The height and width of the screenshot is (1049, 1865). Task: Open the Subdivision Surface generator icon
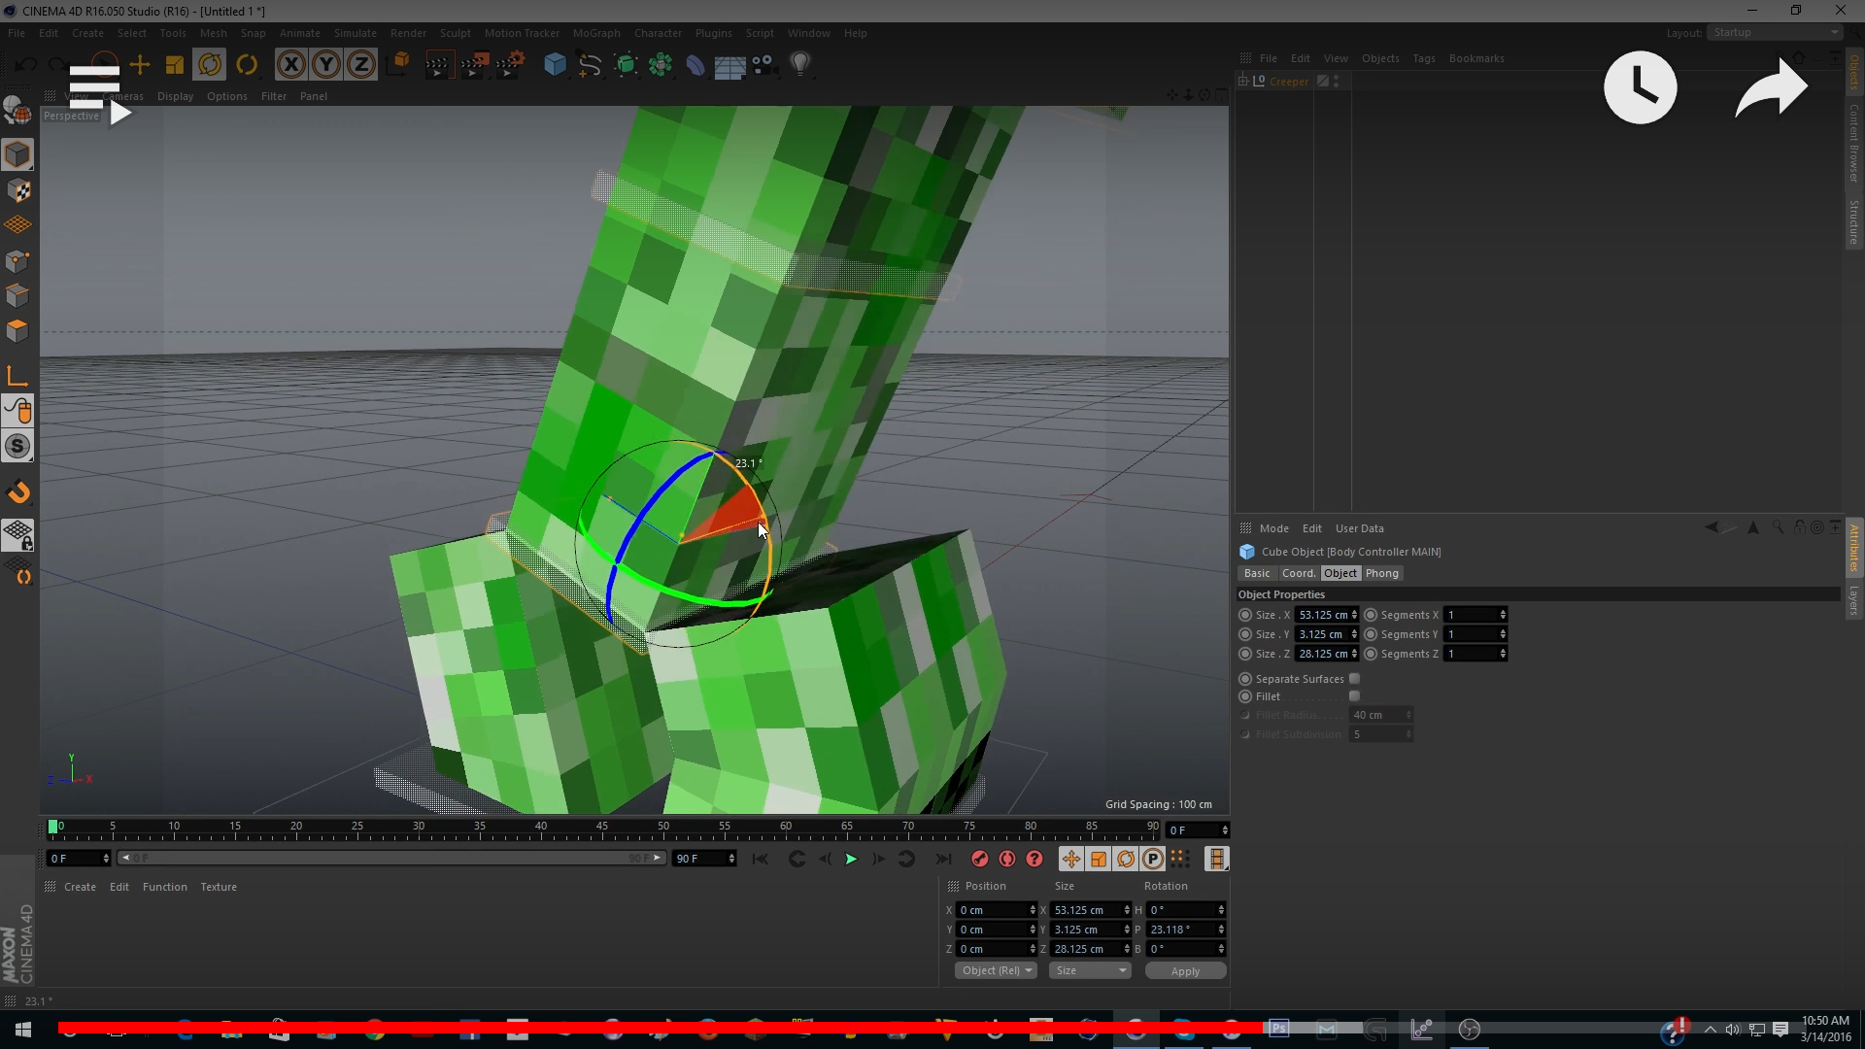(626, 65)
